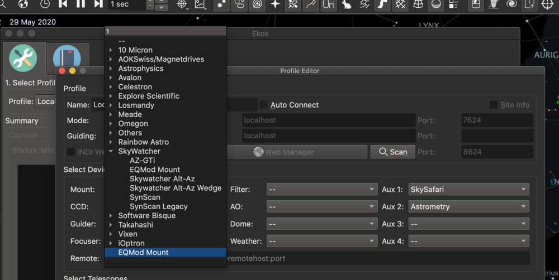Viewport: 559px width, 280px height.
Task: Click the globe geographic location icon
Action: pos(23,4)
